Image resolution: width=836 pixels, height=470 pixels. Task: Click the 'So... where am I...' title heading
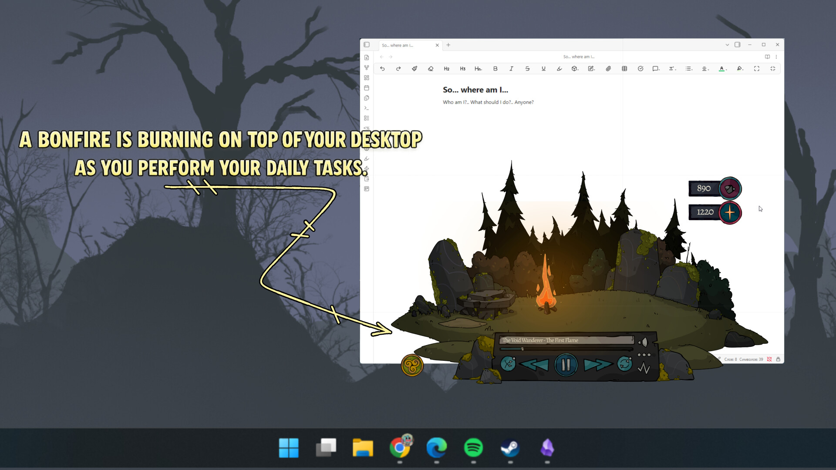(x=475, y=90)
